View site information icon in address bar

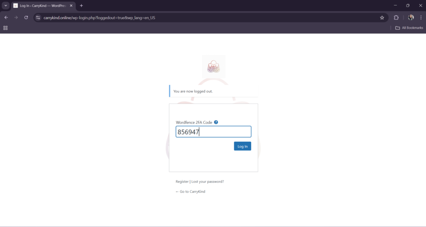[38, 17]
